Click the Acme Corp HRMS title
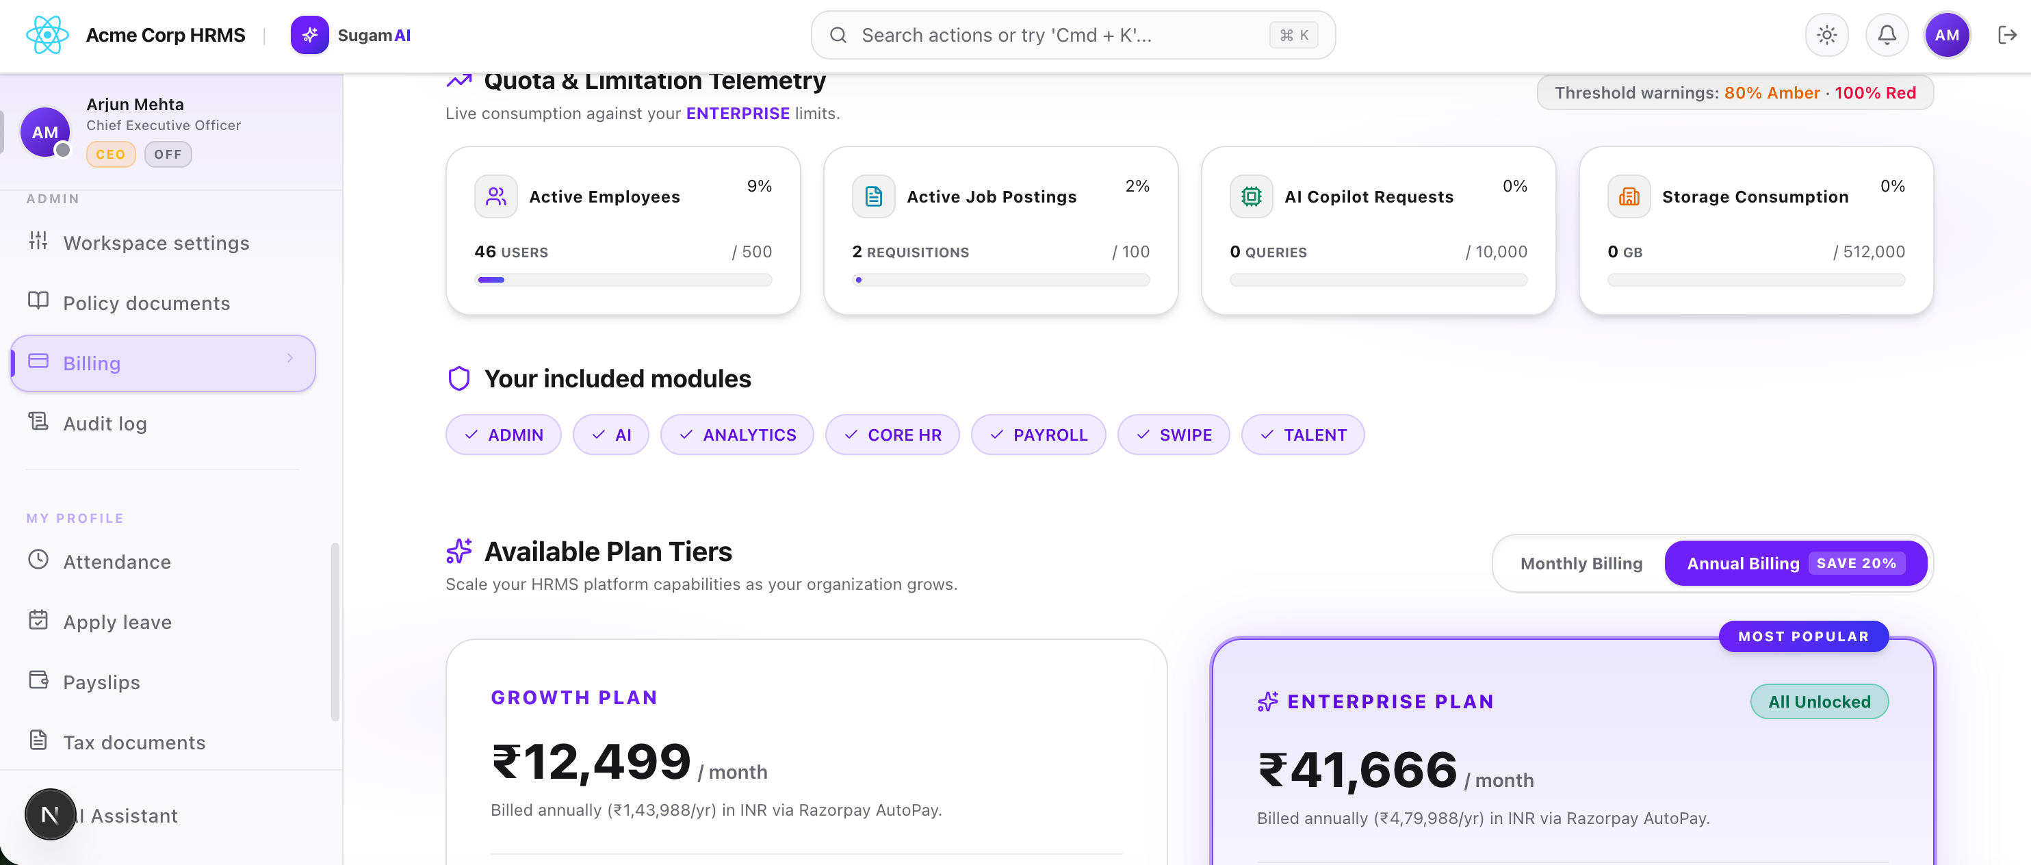The width and height of the screenshot is (2031, 865). pyautogui.click(x=166, y=36)
